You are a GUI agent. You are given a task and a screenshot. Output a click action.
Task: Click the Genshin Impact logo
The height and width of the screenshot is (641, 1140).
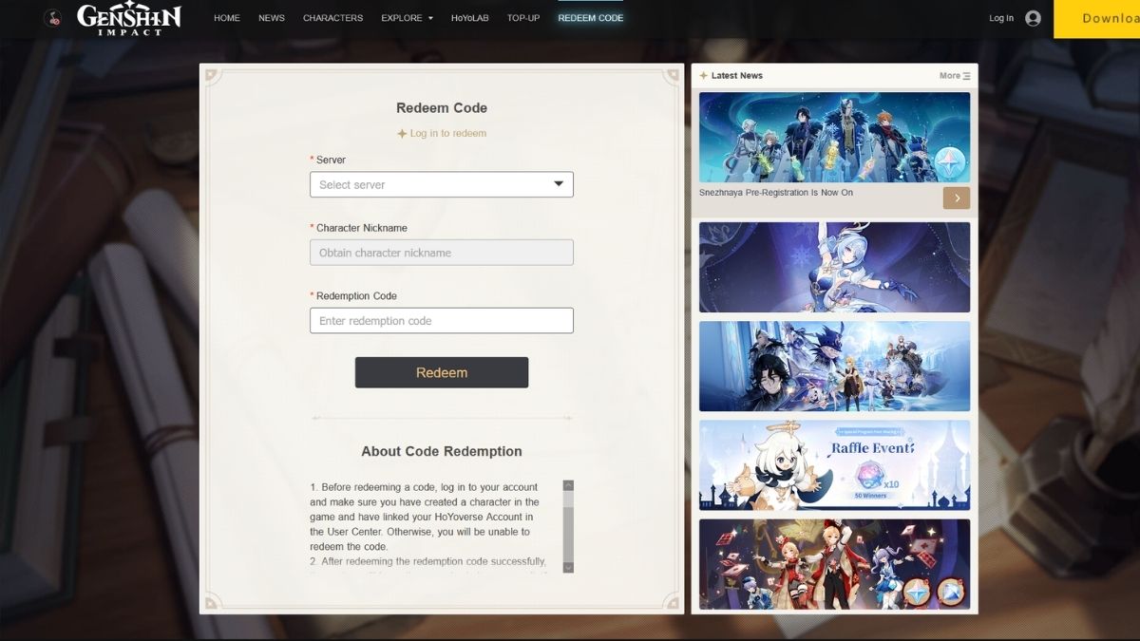tap(128, 19)
